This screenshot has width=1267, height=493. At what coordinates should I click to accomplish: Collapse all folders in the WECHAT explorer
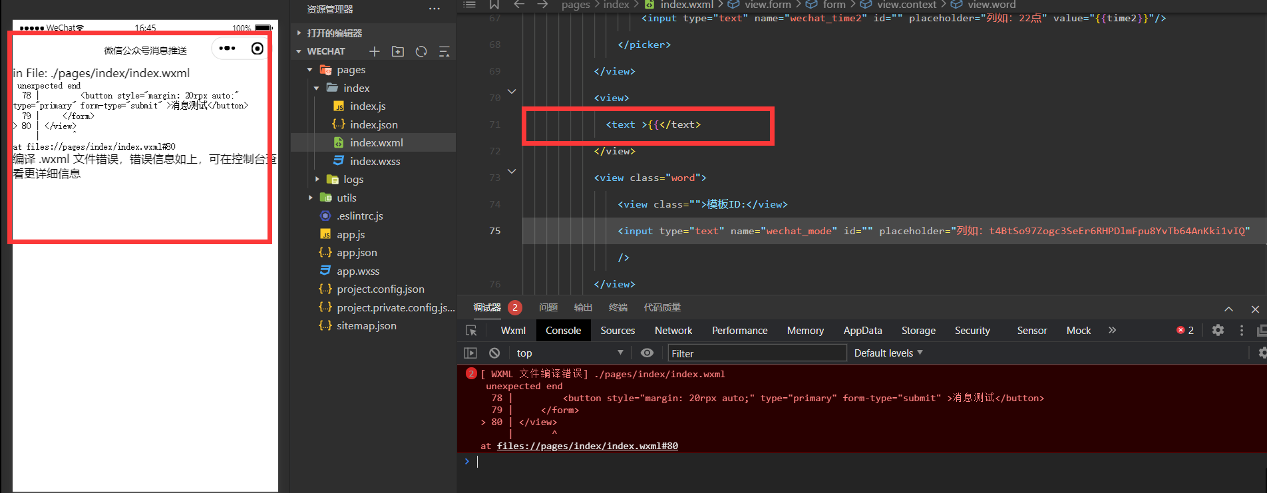click(445, 51)
